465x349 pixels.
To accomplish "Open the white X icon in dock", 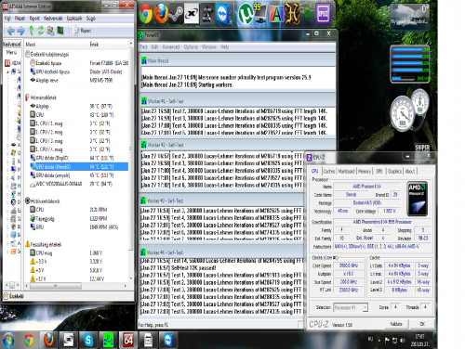I will pyautogui.click(x=192, y=15).
